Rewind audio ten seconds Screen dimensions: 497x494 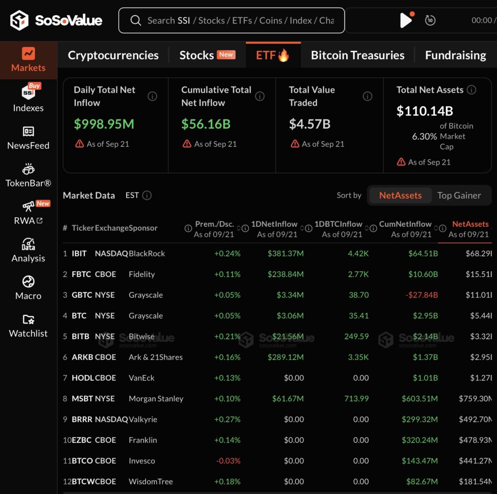click(x=430, y=20)
